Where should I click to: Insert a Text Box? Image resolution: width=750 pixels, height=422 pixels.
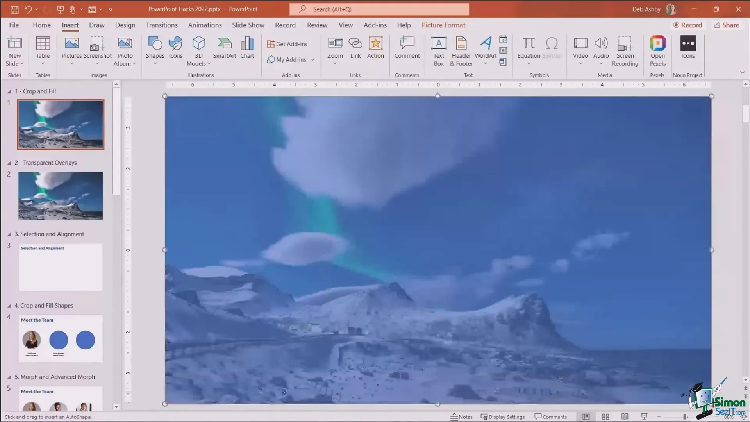click(439, 51)
